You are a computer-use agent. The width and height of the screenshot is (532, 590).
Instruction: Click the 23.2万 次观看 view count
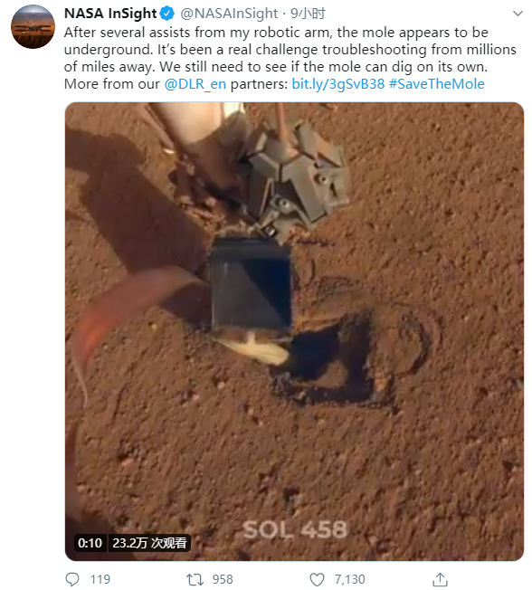click(150, 543)
